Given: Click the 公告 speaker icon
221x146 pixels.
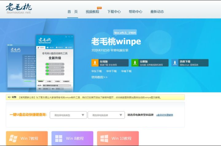Looking at the screenshot, I should (9, 97).
